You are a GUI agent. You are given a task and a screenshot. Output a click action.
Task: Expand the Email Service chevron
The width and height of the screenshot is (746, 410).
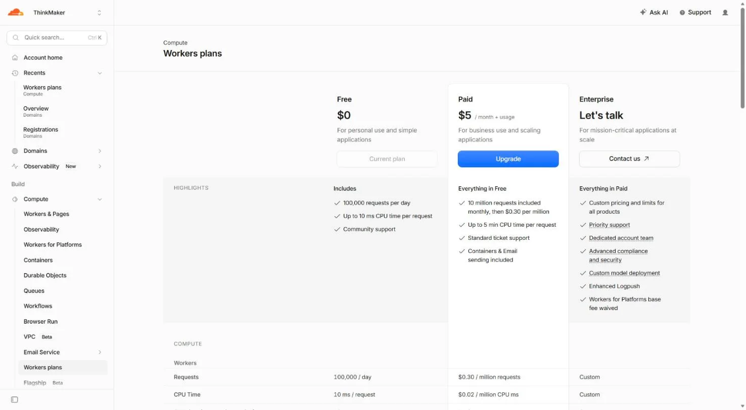point(100,352)
